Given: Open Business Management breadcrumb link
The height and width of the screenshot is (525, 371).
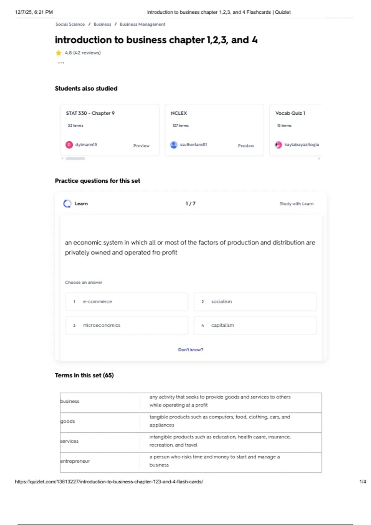Looking at the screenshot, I should (x=143, y=24).
